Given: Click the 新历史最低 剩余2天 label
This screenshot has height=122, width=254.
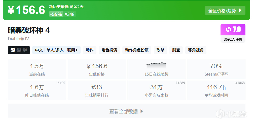Looking at the screenshot, I should coord(66,7).
